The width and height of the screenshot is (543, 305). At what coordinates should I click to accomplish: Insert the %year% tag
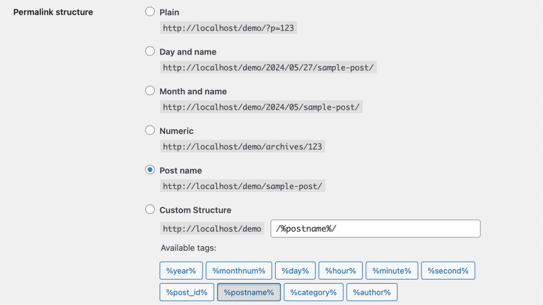[181, 271]
